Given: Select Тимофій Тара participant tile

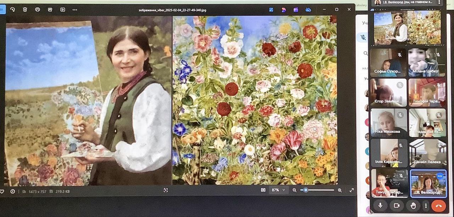Looking at the screenshot, I should coord(427,92).
